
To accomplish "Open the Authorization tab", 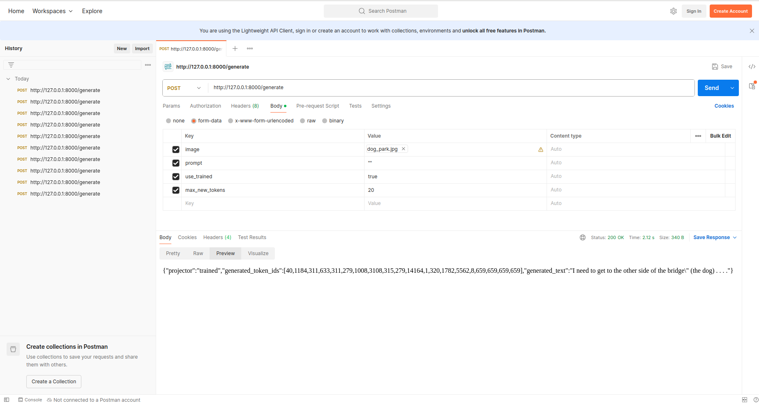I will tap(205, 106).
